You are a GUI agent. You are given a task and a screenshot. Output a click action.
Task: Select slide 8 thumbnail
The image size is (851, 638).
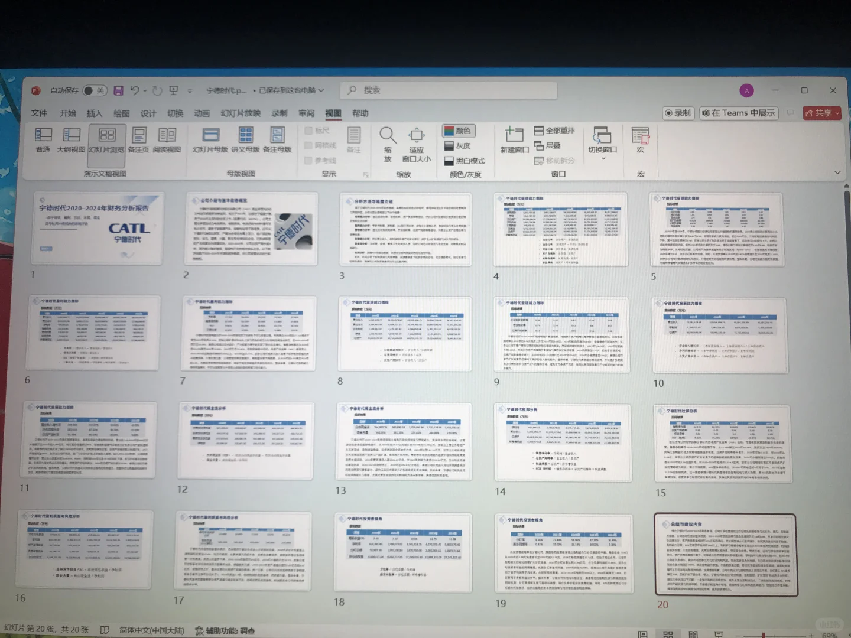[x=405, y=334]
